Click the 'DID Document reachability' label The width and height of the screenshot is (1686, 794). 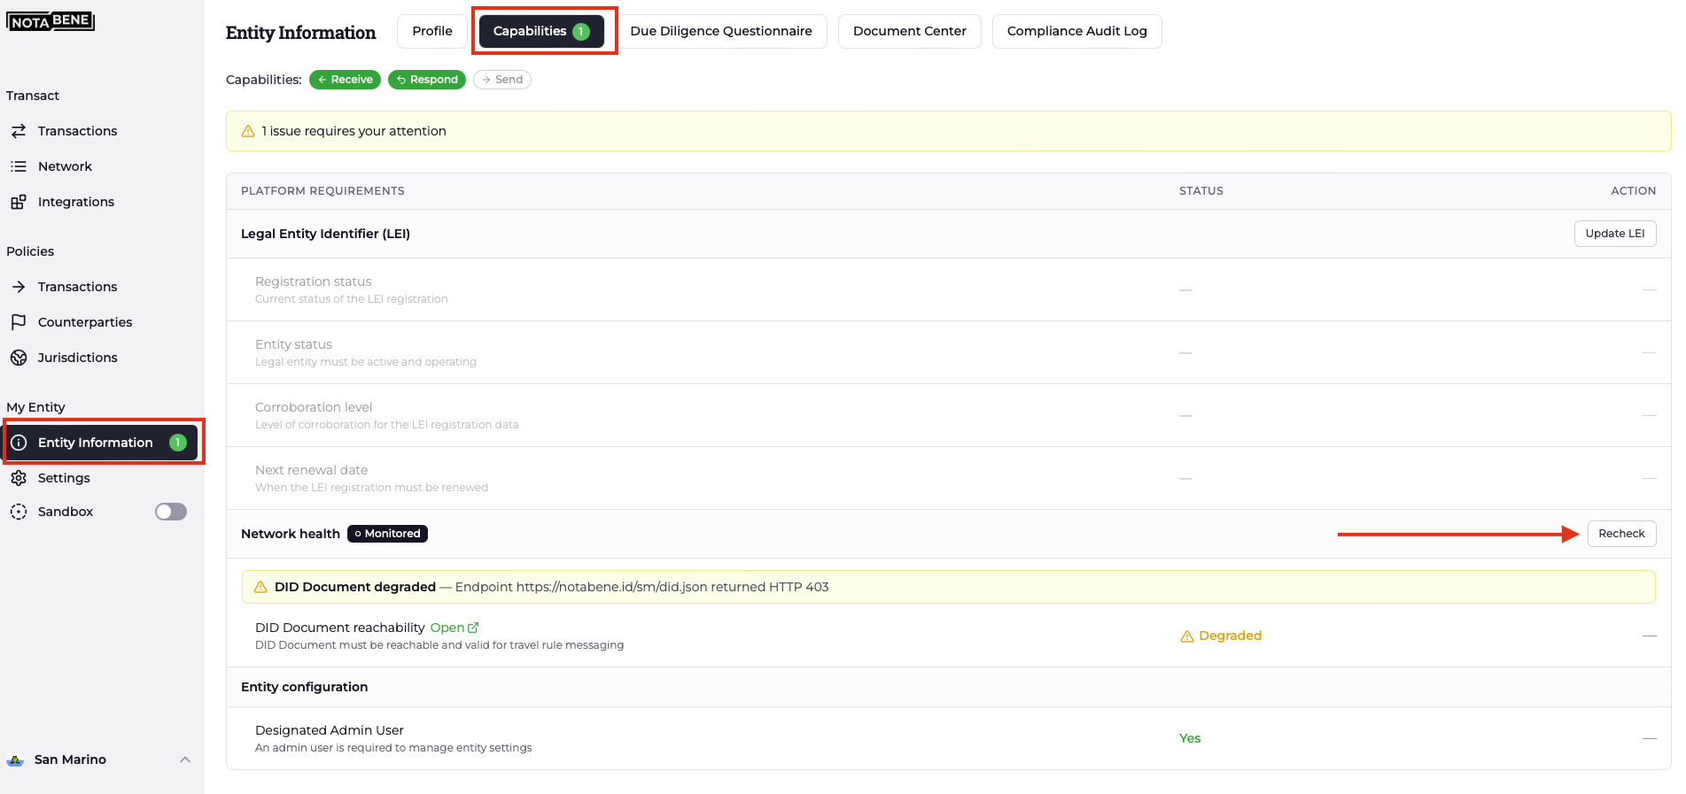(x=340, y=628)
